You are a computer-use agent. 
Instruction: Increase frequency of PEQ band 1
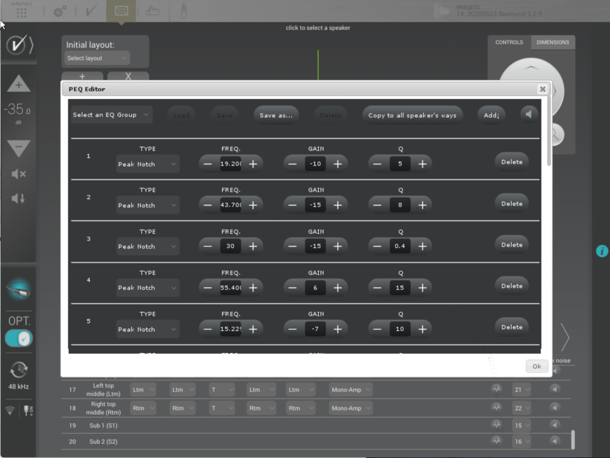point(253,164)
